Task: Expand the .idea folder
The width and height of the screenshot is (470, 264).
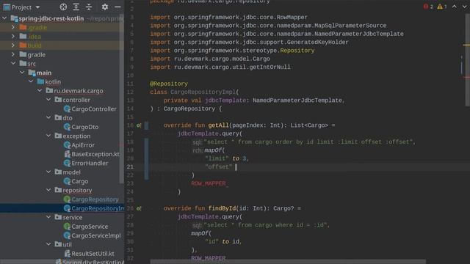Action: [x=13, y=37]
